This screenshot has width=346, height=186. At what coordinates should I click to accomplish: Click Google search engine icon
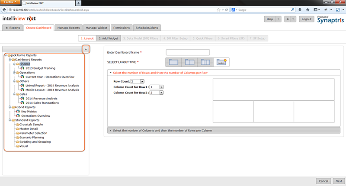(233, 10)
